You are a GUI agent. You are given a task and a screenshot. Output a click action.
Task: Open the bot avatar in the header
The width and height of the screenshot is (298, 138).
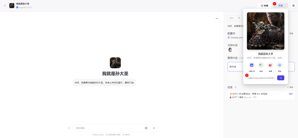12,6
